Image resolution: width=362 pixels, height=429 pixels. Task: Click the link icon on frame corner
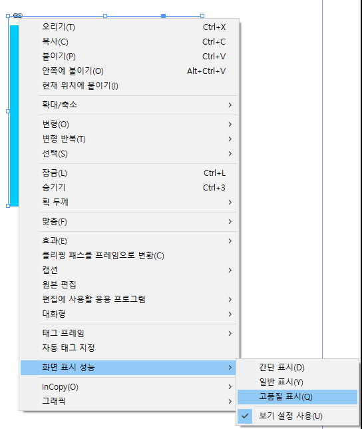coord(17,15)
